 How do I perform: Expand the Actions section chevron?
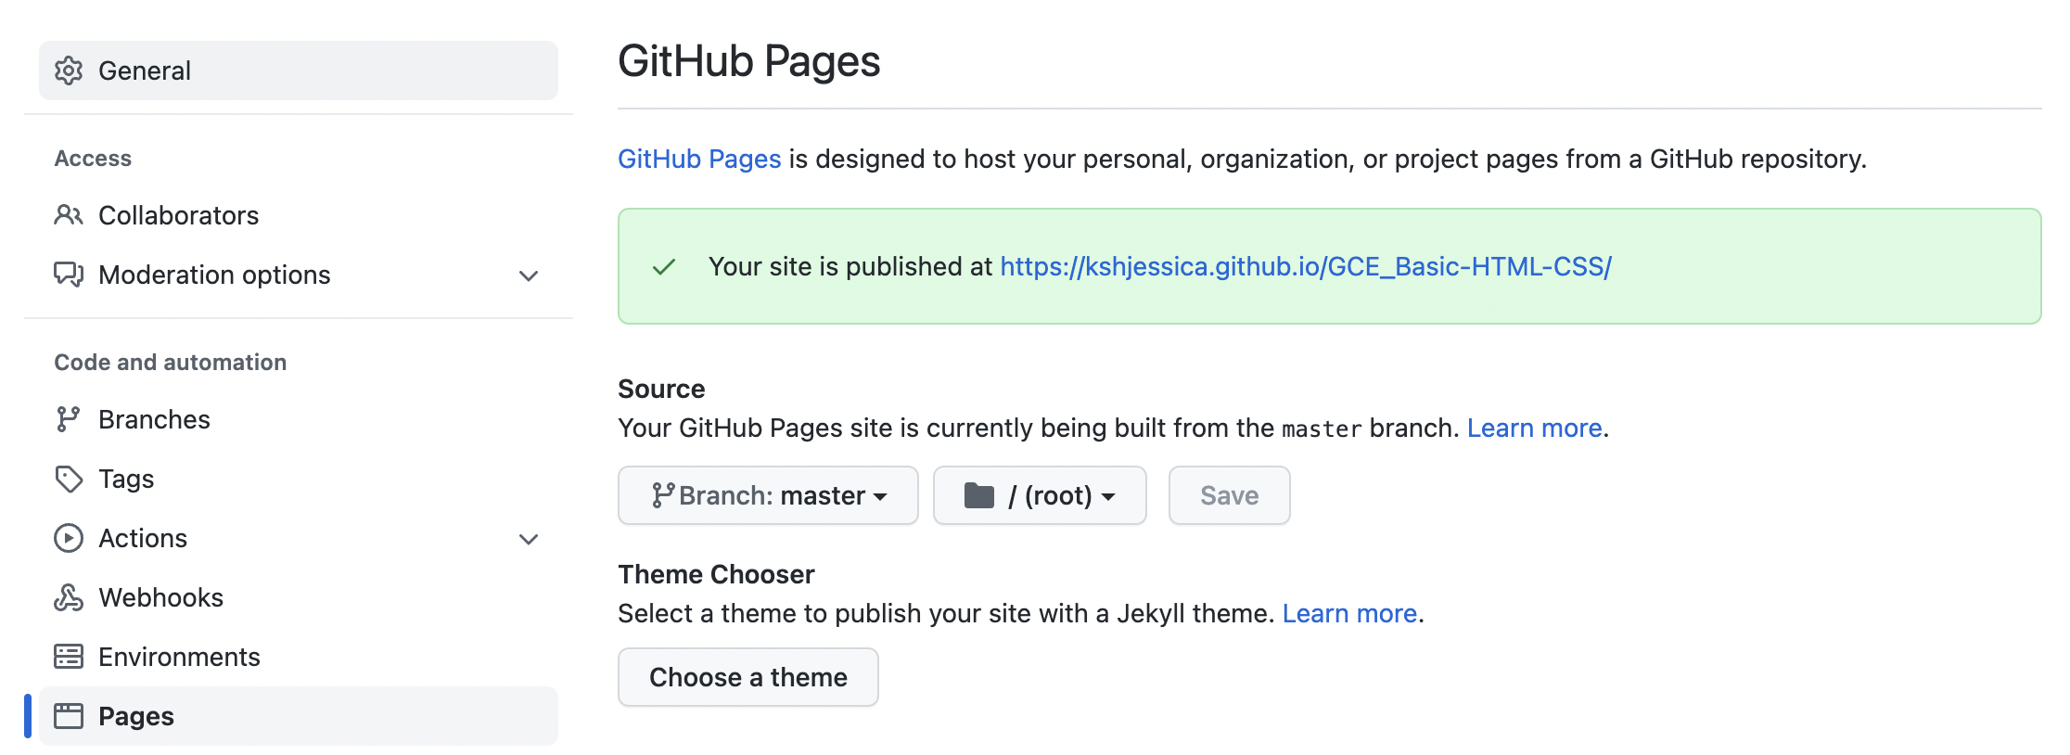[x=529, y=539]
